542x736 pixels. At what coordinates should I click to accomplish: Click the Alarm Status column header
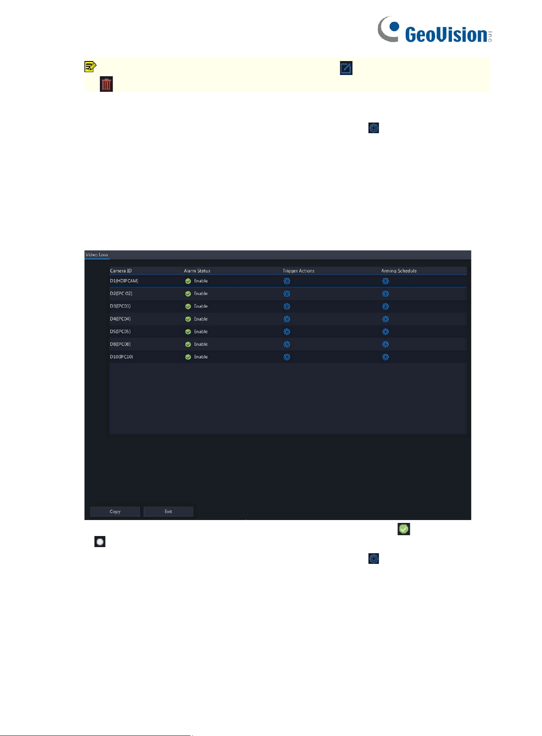197,271
